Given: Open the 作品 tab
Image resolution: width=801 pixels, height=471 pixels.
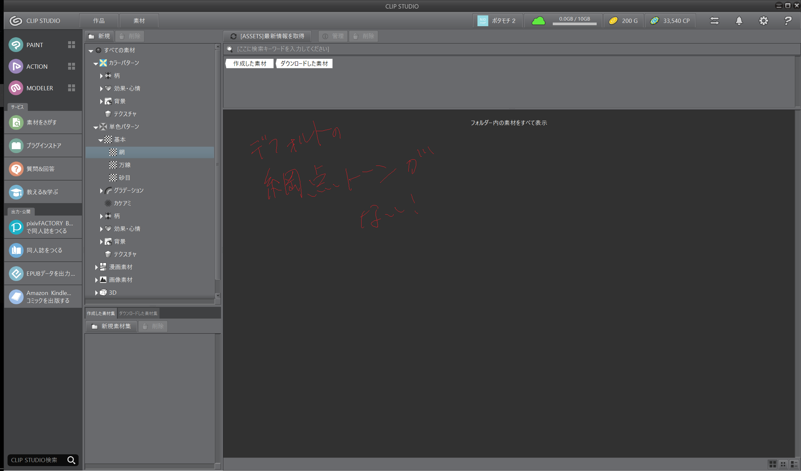Looking at the screenshot, I should click(99, 21).
